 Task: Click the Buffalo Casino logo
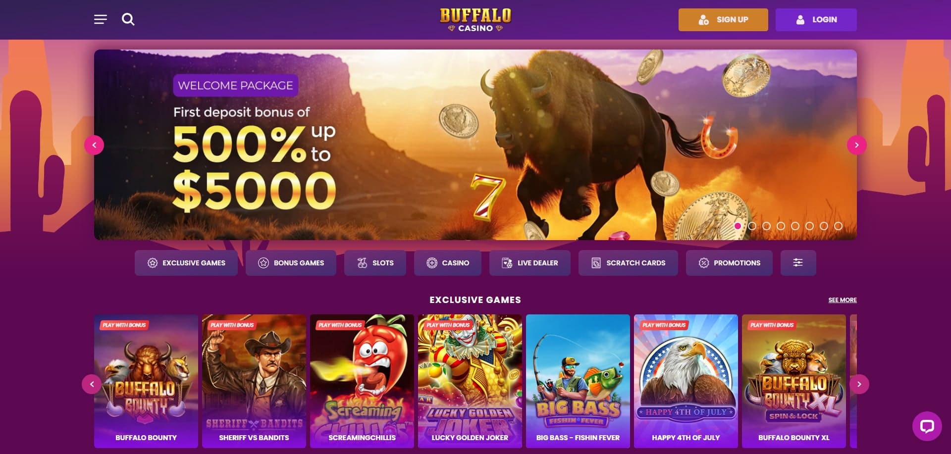(475, 20)
